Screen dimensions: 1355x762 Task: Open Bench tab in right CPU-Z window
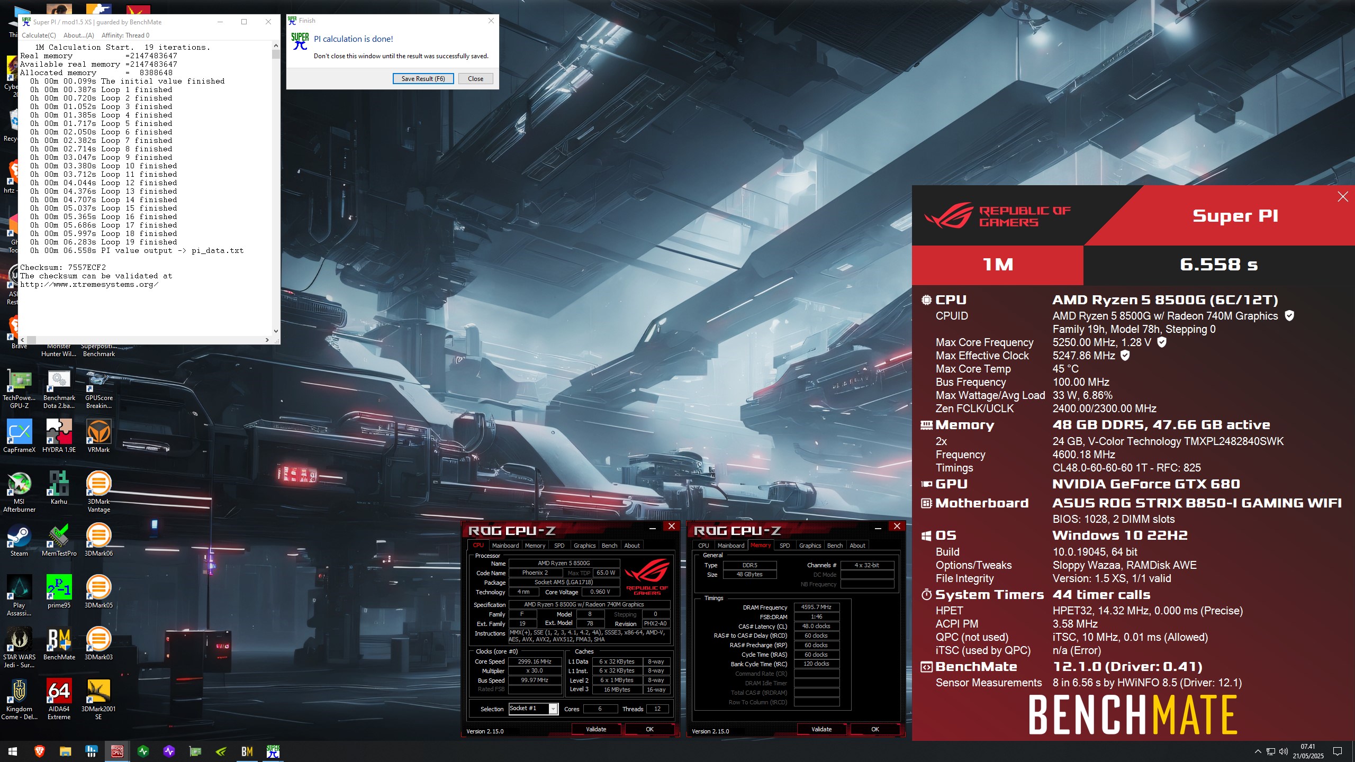point(835,546)
